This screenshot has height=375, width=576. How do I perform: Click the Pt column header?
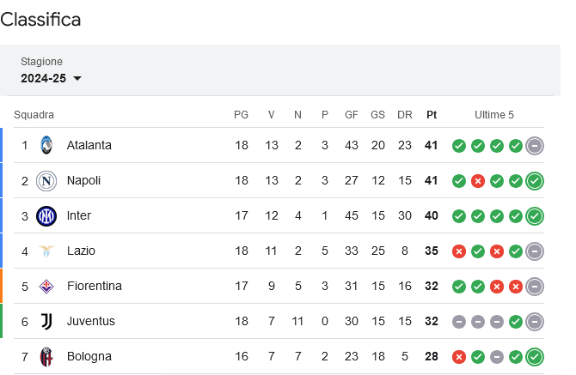[432, 115]
